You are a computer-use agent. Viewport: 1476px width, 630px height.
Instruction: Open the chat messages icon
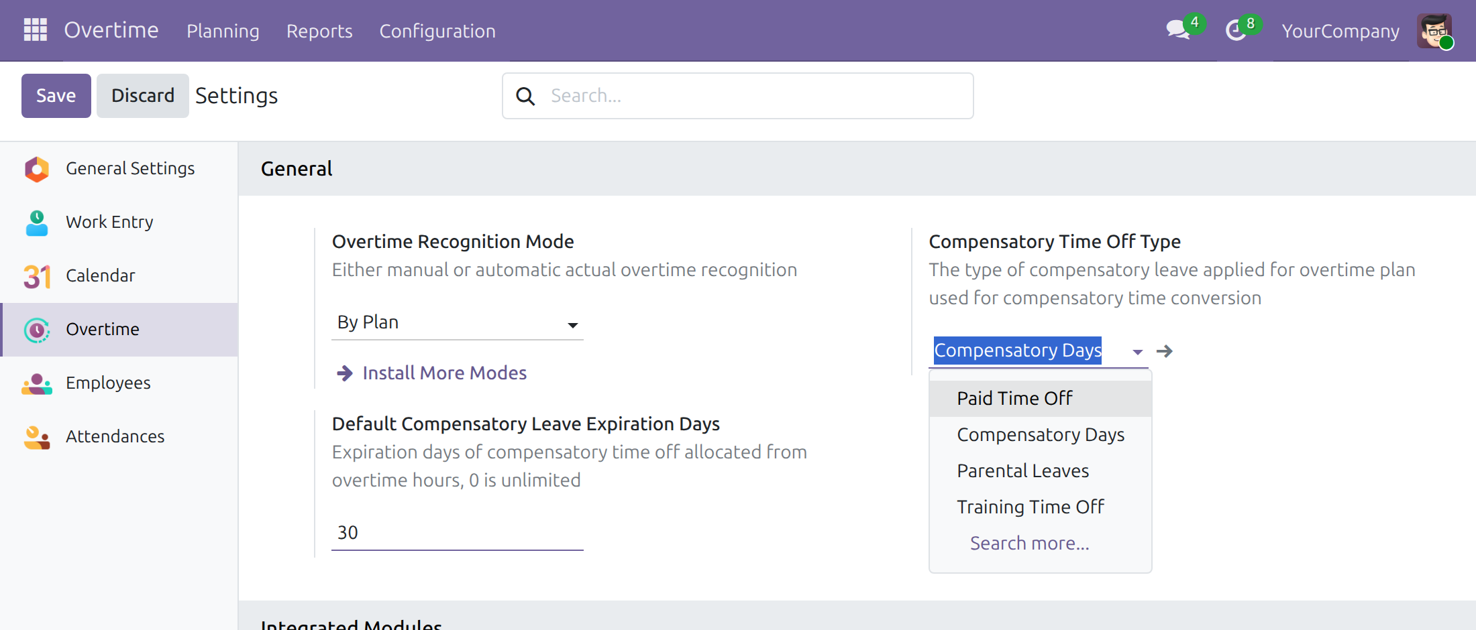coord(1177,29)
